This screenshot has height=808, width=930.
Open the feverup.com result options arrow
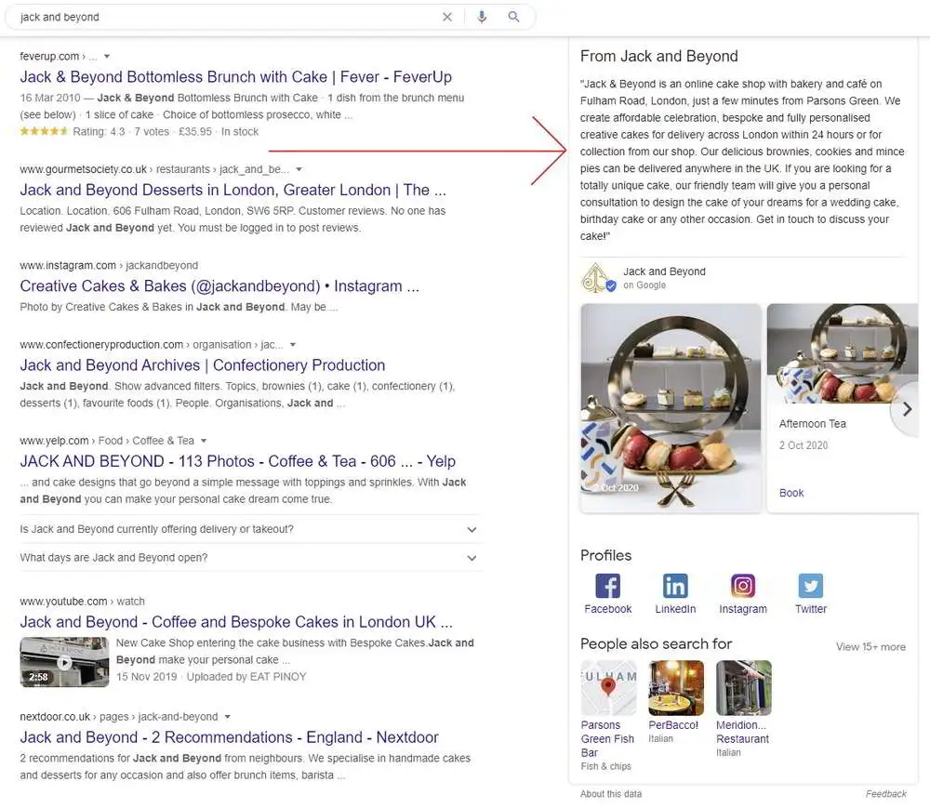[107, 57]
